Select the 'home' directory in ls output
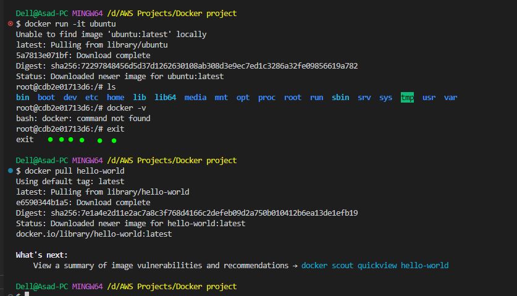The image size is (517, 296). tap(116, 98)
